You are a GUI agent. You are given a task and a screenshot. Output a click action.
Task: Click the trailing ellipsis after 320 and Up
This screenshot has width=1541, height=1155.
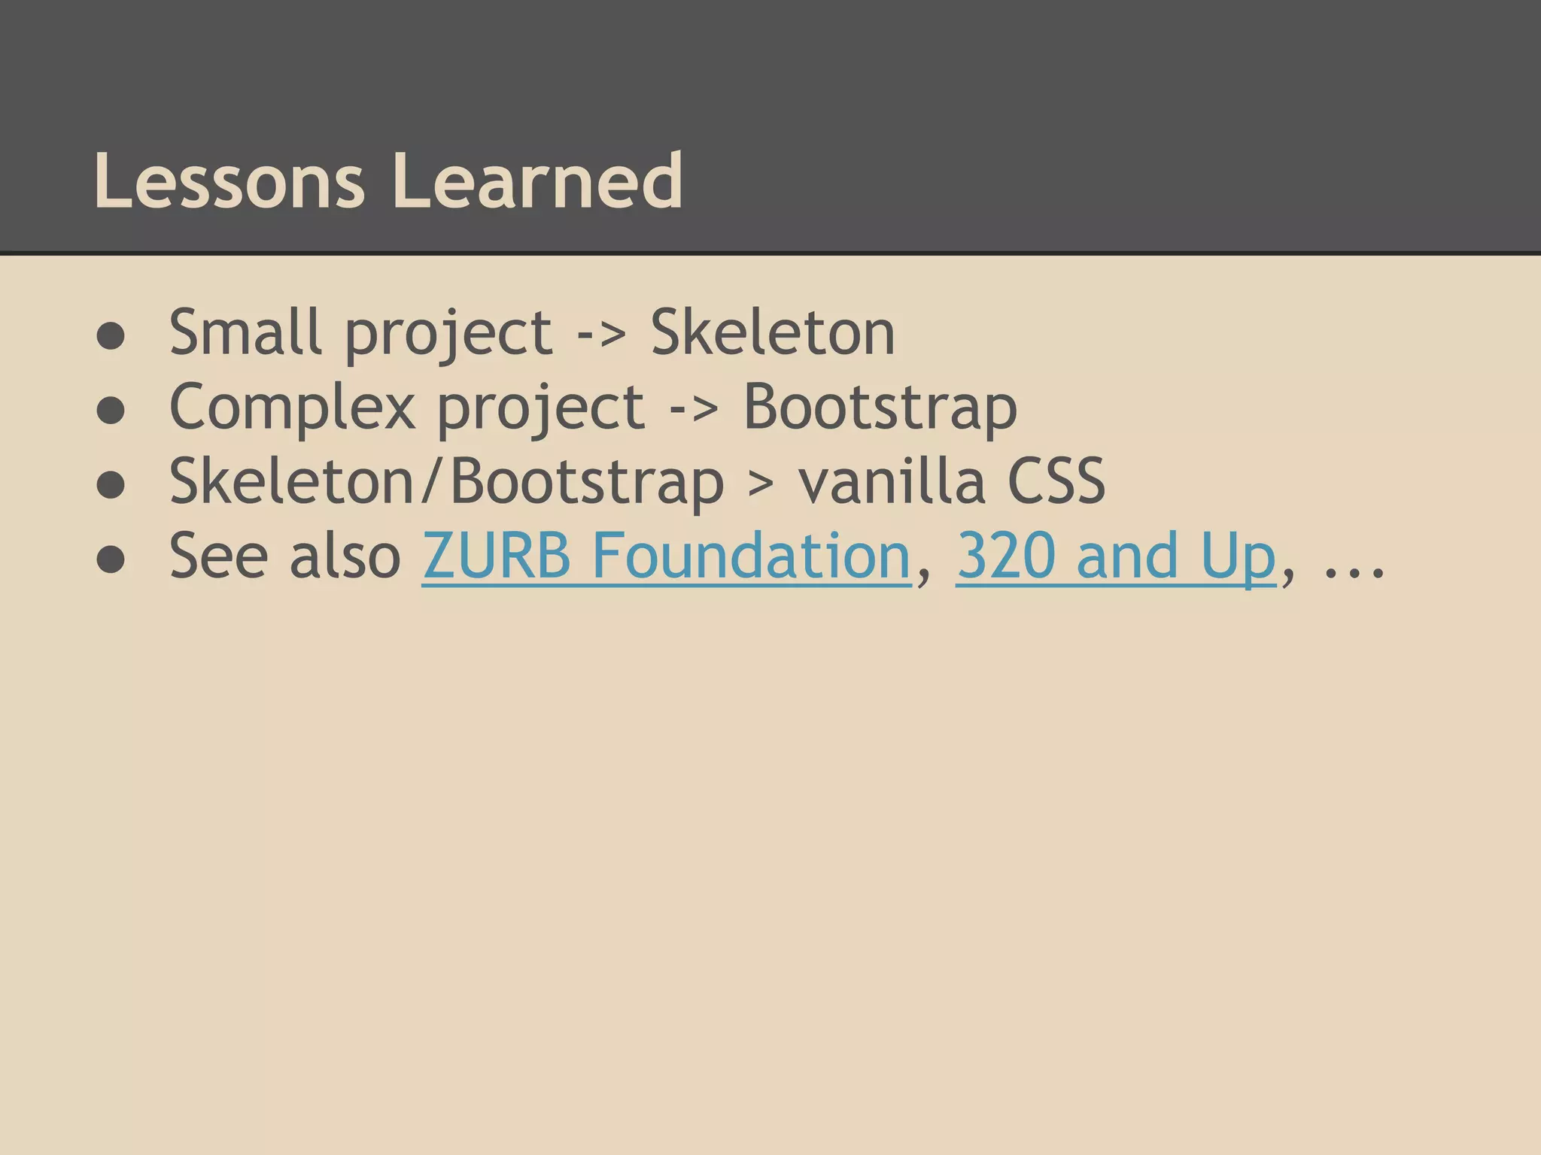coord(1354,573)
